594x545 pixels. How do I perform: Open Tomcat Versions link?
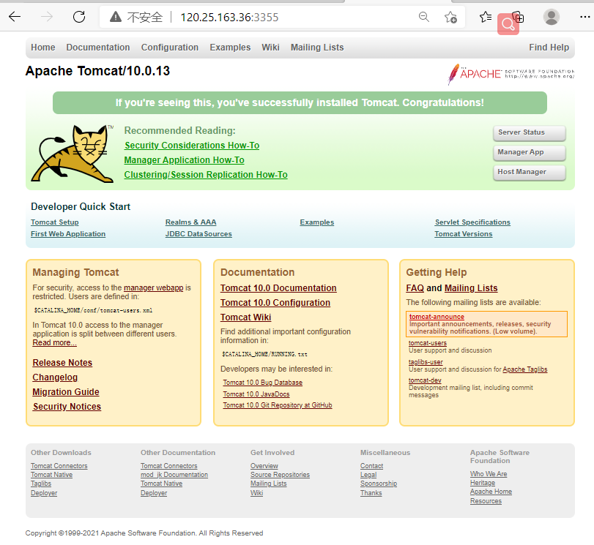[x=464, y=234]
